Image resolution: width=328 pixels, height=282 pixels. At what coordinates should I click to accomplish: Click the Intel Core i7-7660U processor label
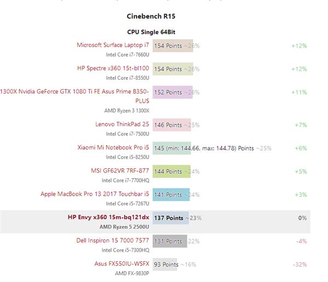(x=127, y=55)
